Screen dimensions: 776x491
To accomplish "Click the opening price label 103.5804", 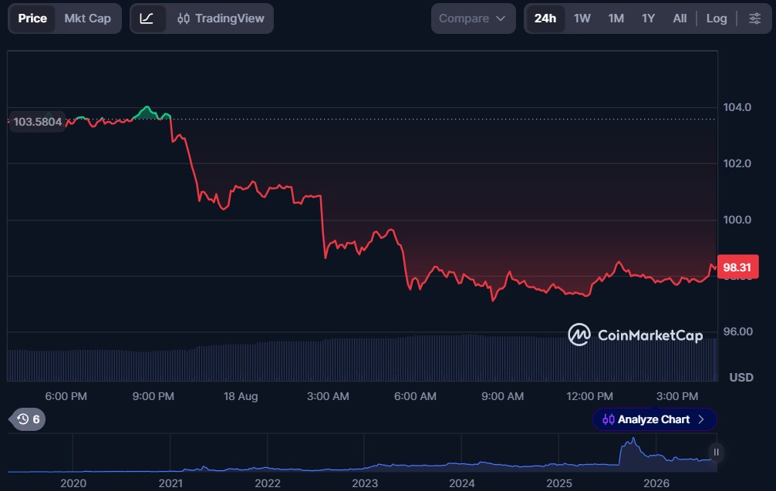I will pos(37,122).
